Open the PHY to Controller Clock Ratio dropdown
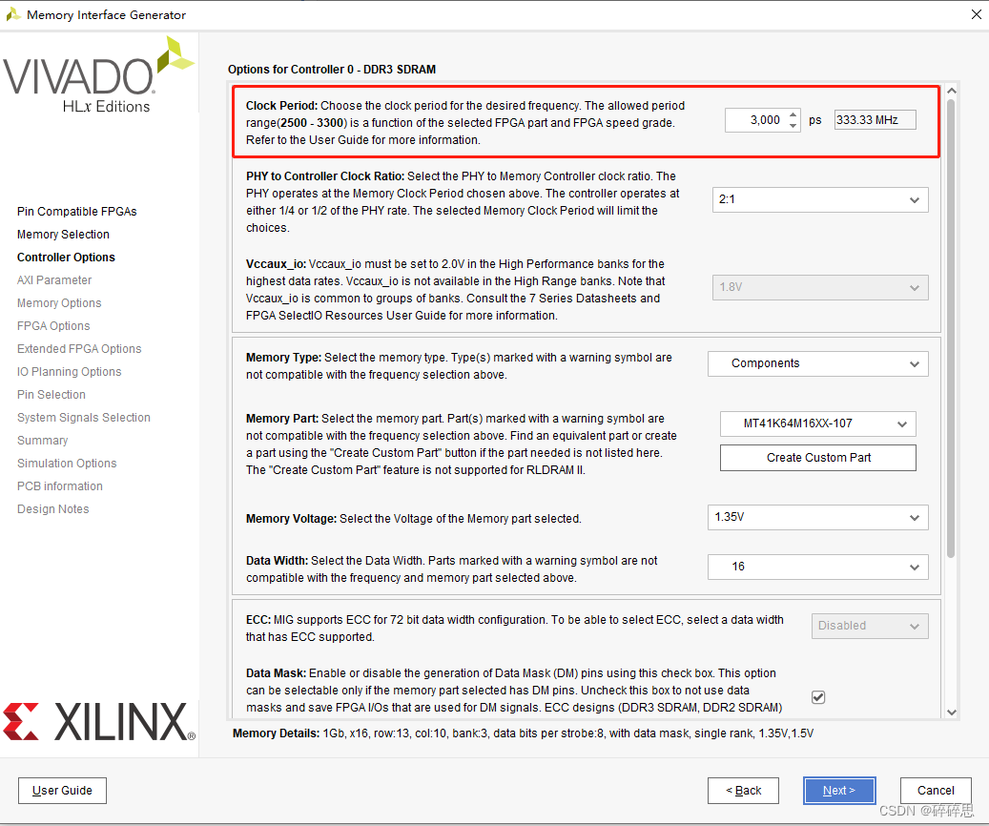The width and height of the screenshot is (989, 826). (x=818, y=199)
